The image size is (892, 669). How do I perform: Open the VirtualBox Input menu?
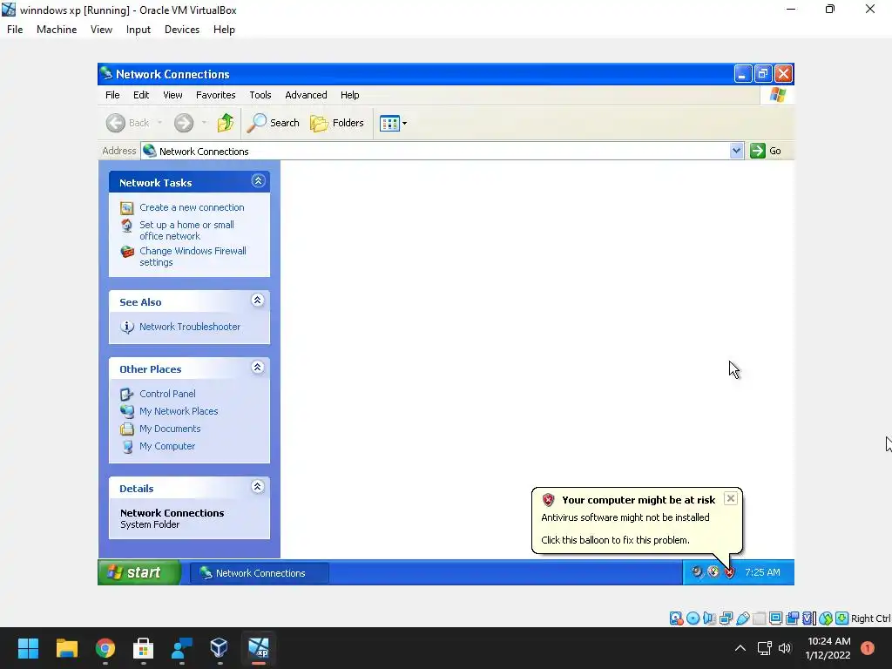[x=139, y=30]
